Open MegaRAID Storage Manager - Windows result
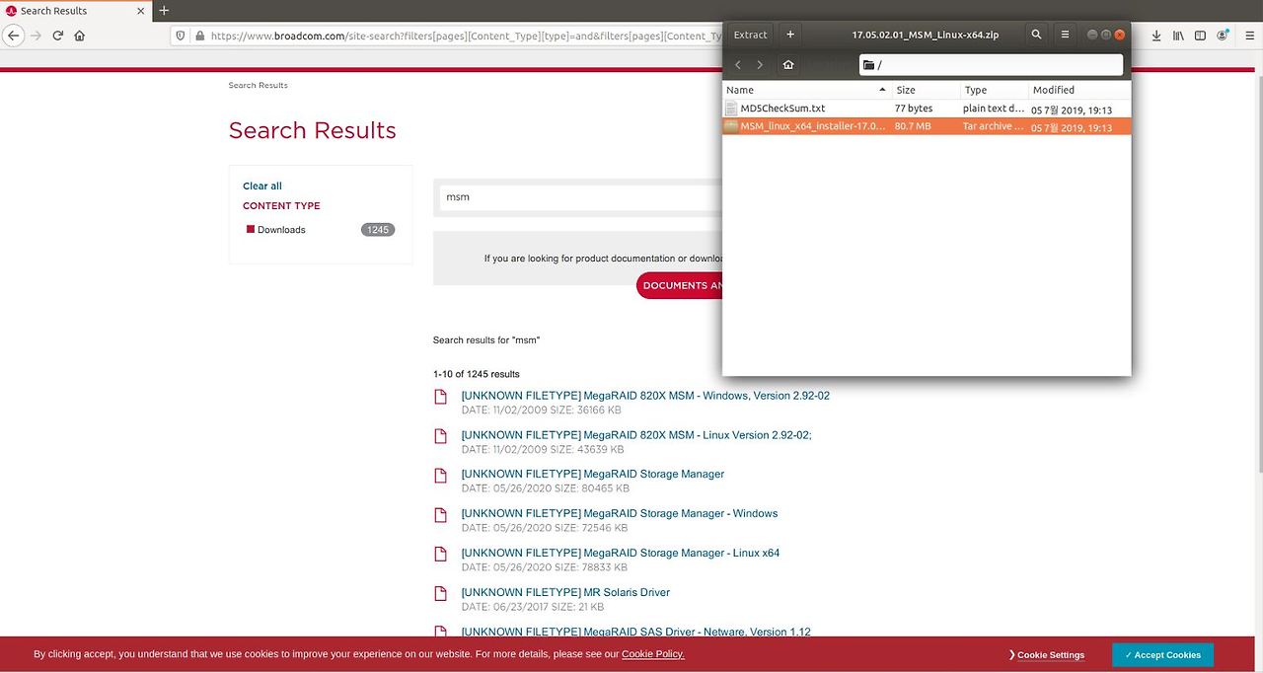The height and width of the screenshot is (673, 1263). click(619, 514)
